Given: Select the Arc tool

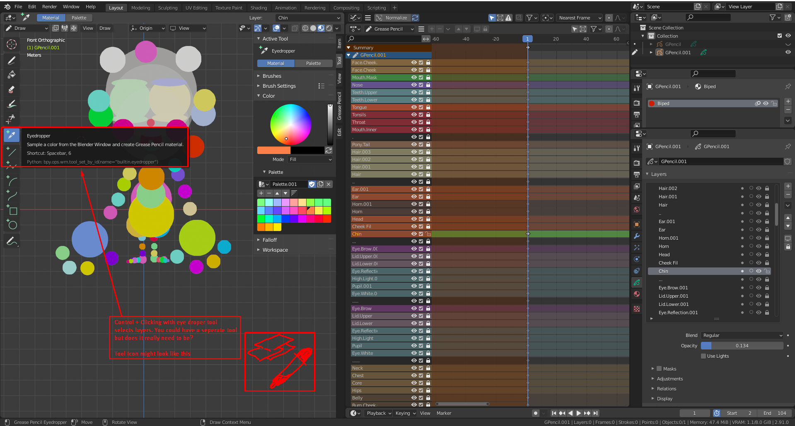Looking at the screenshot, I should tap(12, 181).
